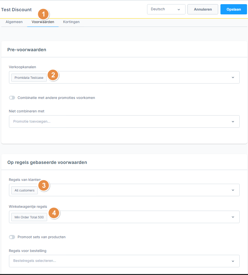248x275 pixels.
Task: Toggle Combinatie met andere promoties voorkomen
Action: coord(12,98)
